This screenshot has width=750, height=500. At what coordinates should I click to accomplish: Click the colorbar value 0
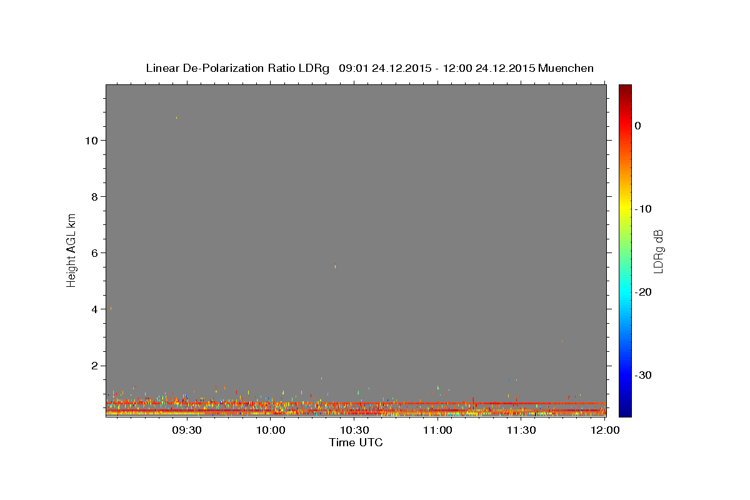[638, 126]
